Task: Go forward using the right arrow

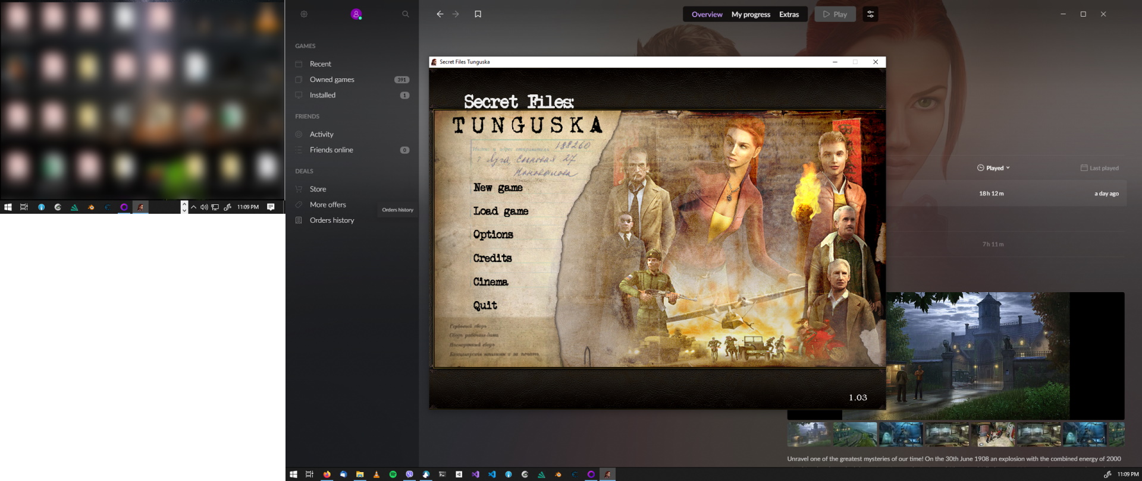Action: tap(456, 14)
